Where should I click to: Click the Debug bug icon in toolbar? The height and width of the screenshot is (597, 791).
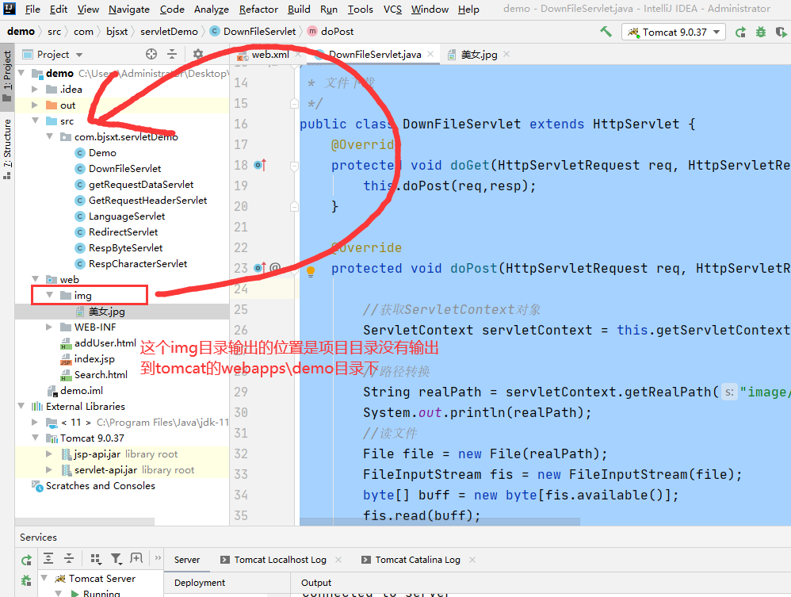tap(761, 33)
